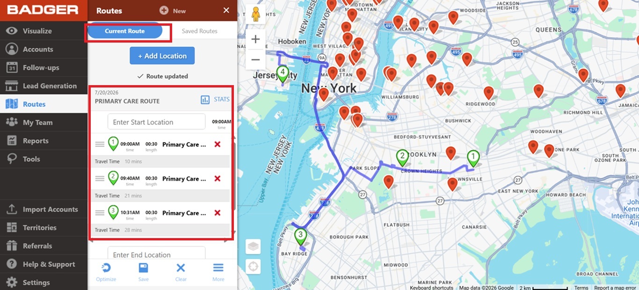Screen dimensions: 639x290
Task: Click the Enter Start Location field
Action: 157,122
